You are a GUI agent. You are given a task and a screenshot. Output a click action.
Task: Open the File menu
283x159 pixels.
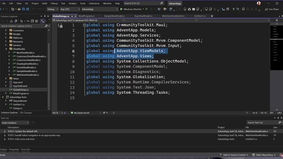point(4,3)
